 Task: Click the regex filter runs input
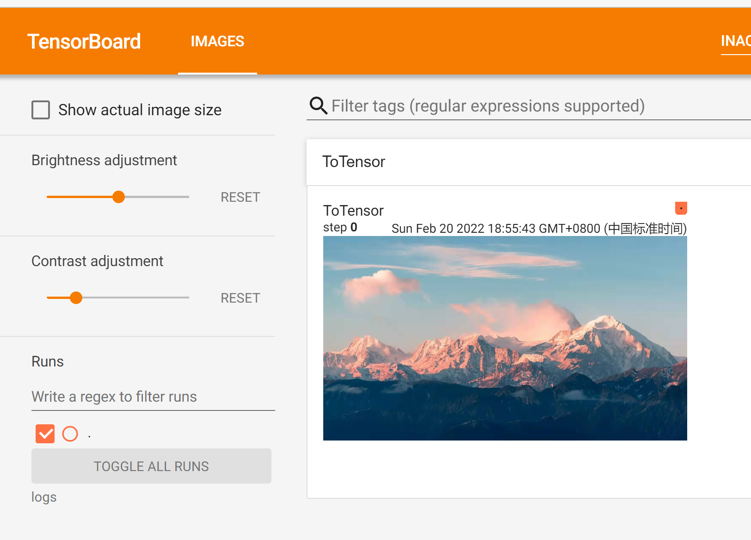153,397
